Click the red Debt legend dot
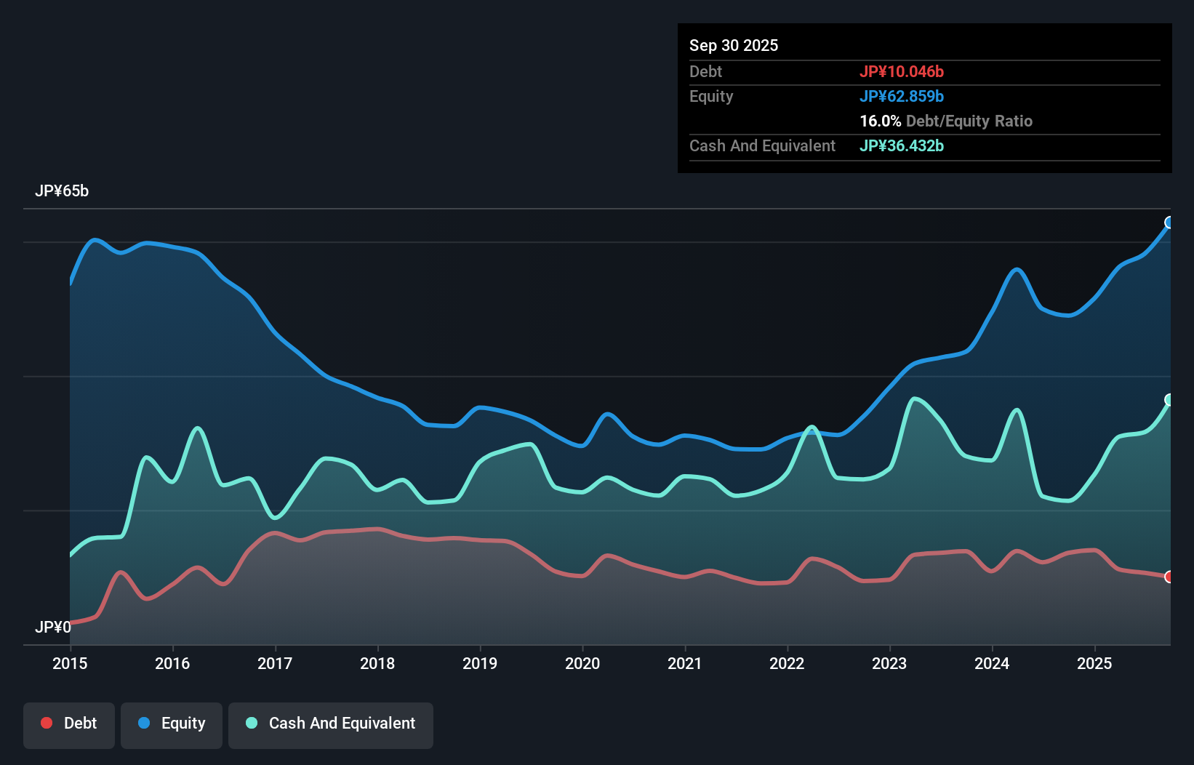Image resolution: width=1194 pixels, height=765 pixels. point(46,723)
